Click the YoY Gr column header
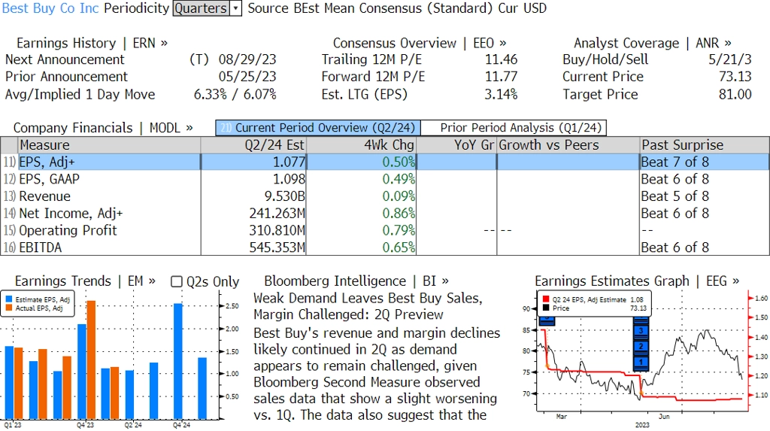This screenshot has height=431, width=770. (456, 145)
